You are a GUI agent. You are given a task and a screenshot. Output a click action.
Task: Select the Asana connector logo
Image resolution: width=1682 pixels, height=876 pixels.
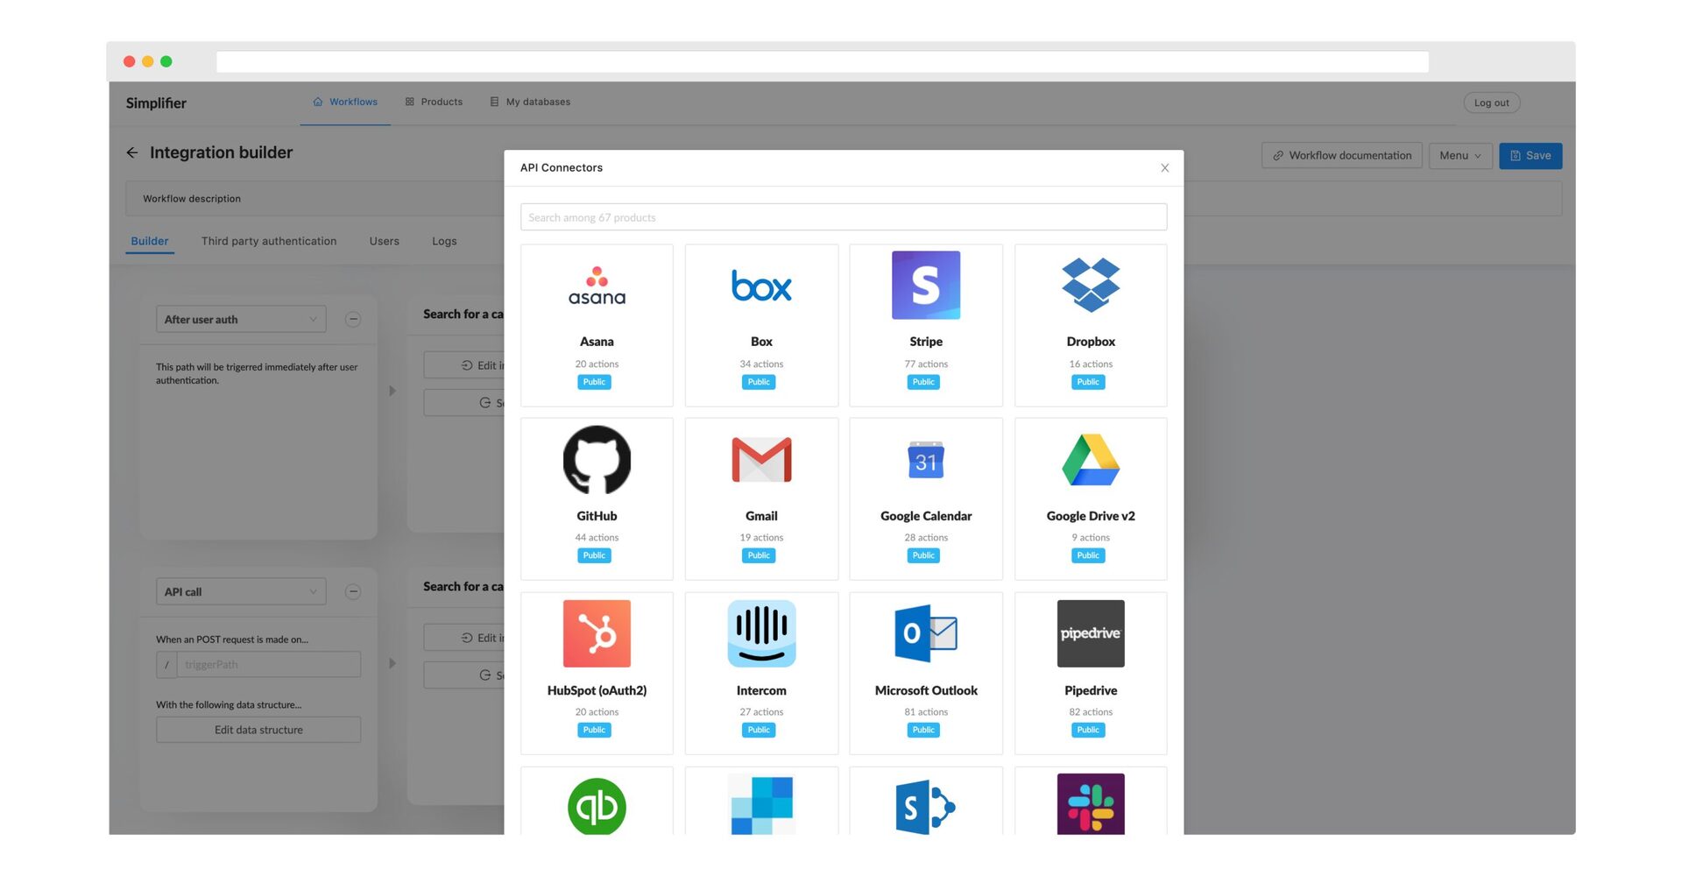click(x=597, y=286)
